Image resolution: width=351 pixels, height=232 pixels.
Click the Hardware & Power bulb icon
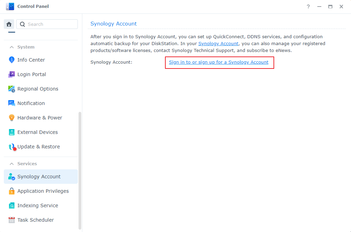click(x=12, y=118)
